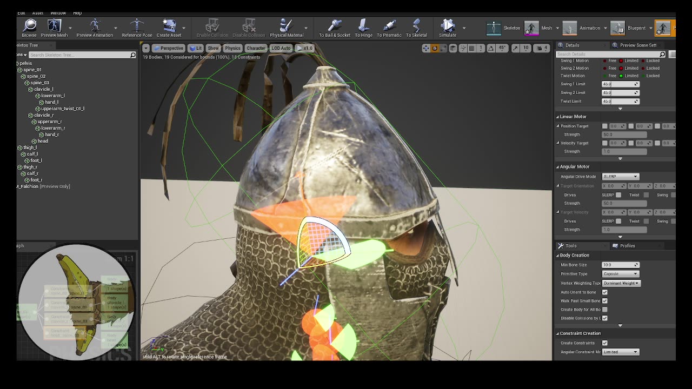Set Twist Motion to Free
Viewport: 692px width, 389px height.
pyautogui.click(x=605, y=76)
